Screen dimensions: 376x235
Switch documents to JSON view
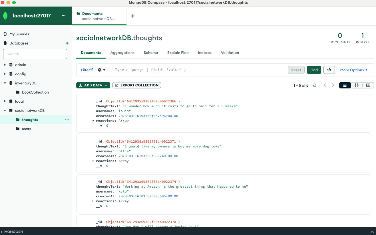pos(357,85)
